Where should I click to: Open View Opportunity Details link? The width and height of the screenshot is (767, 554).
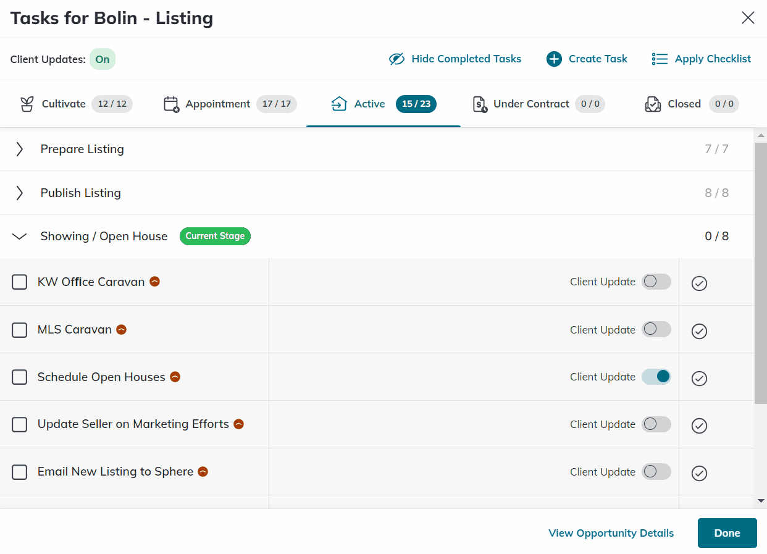(x=611, y=533)
